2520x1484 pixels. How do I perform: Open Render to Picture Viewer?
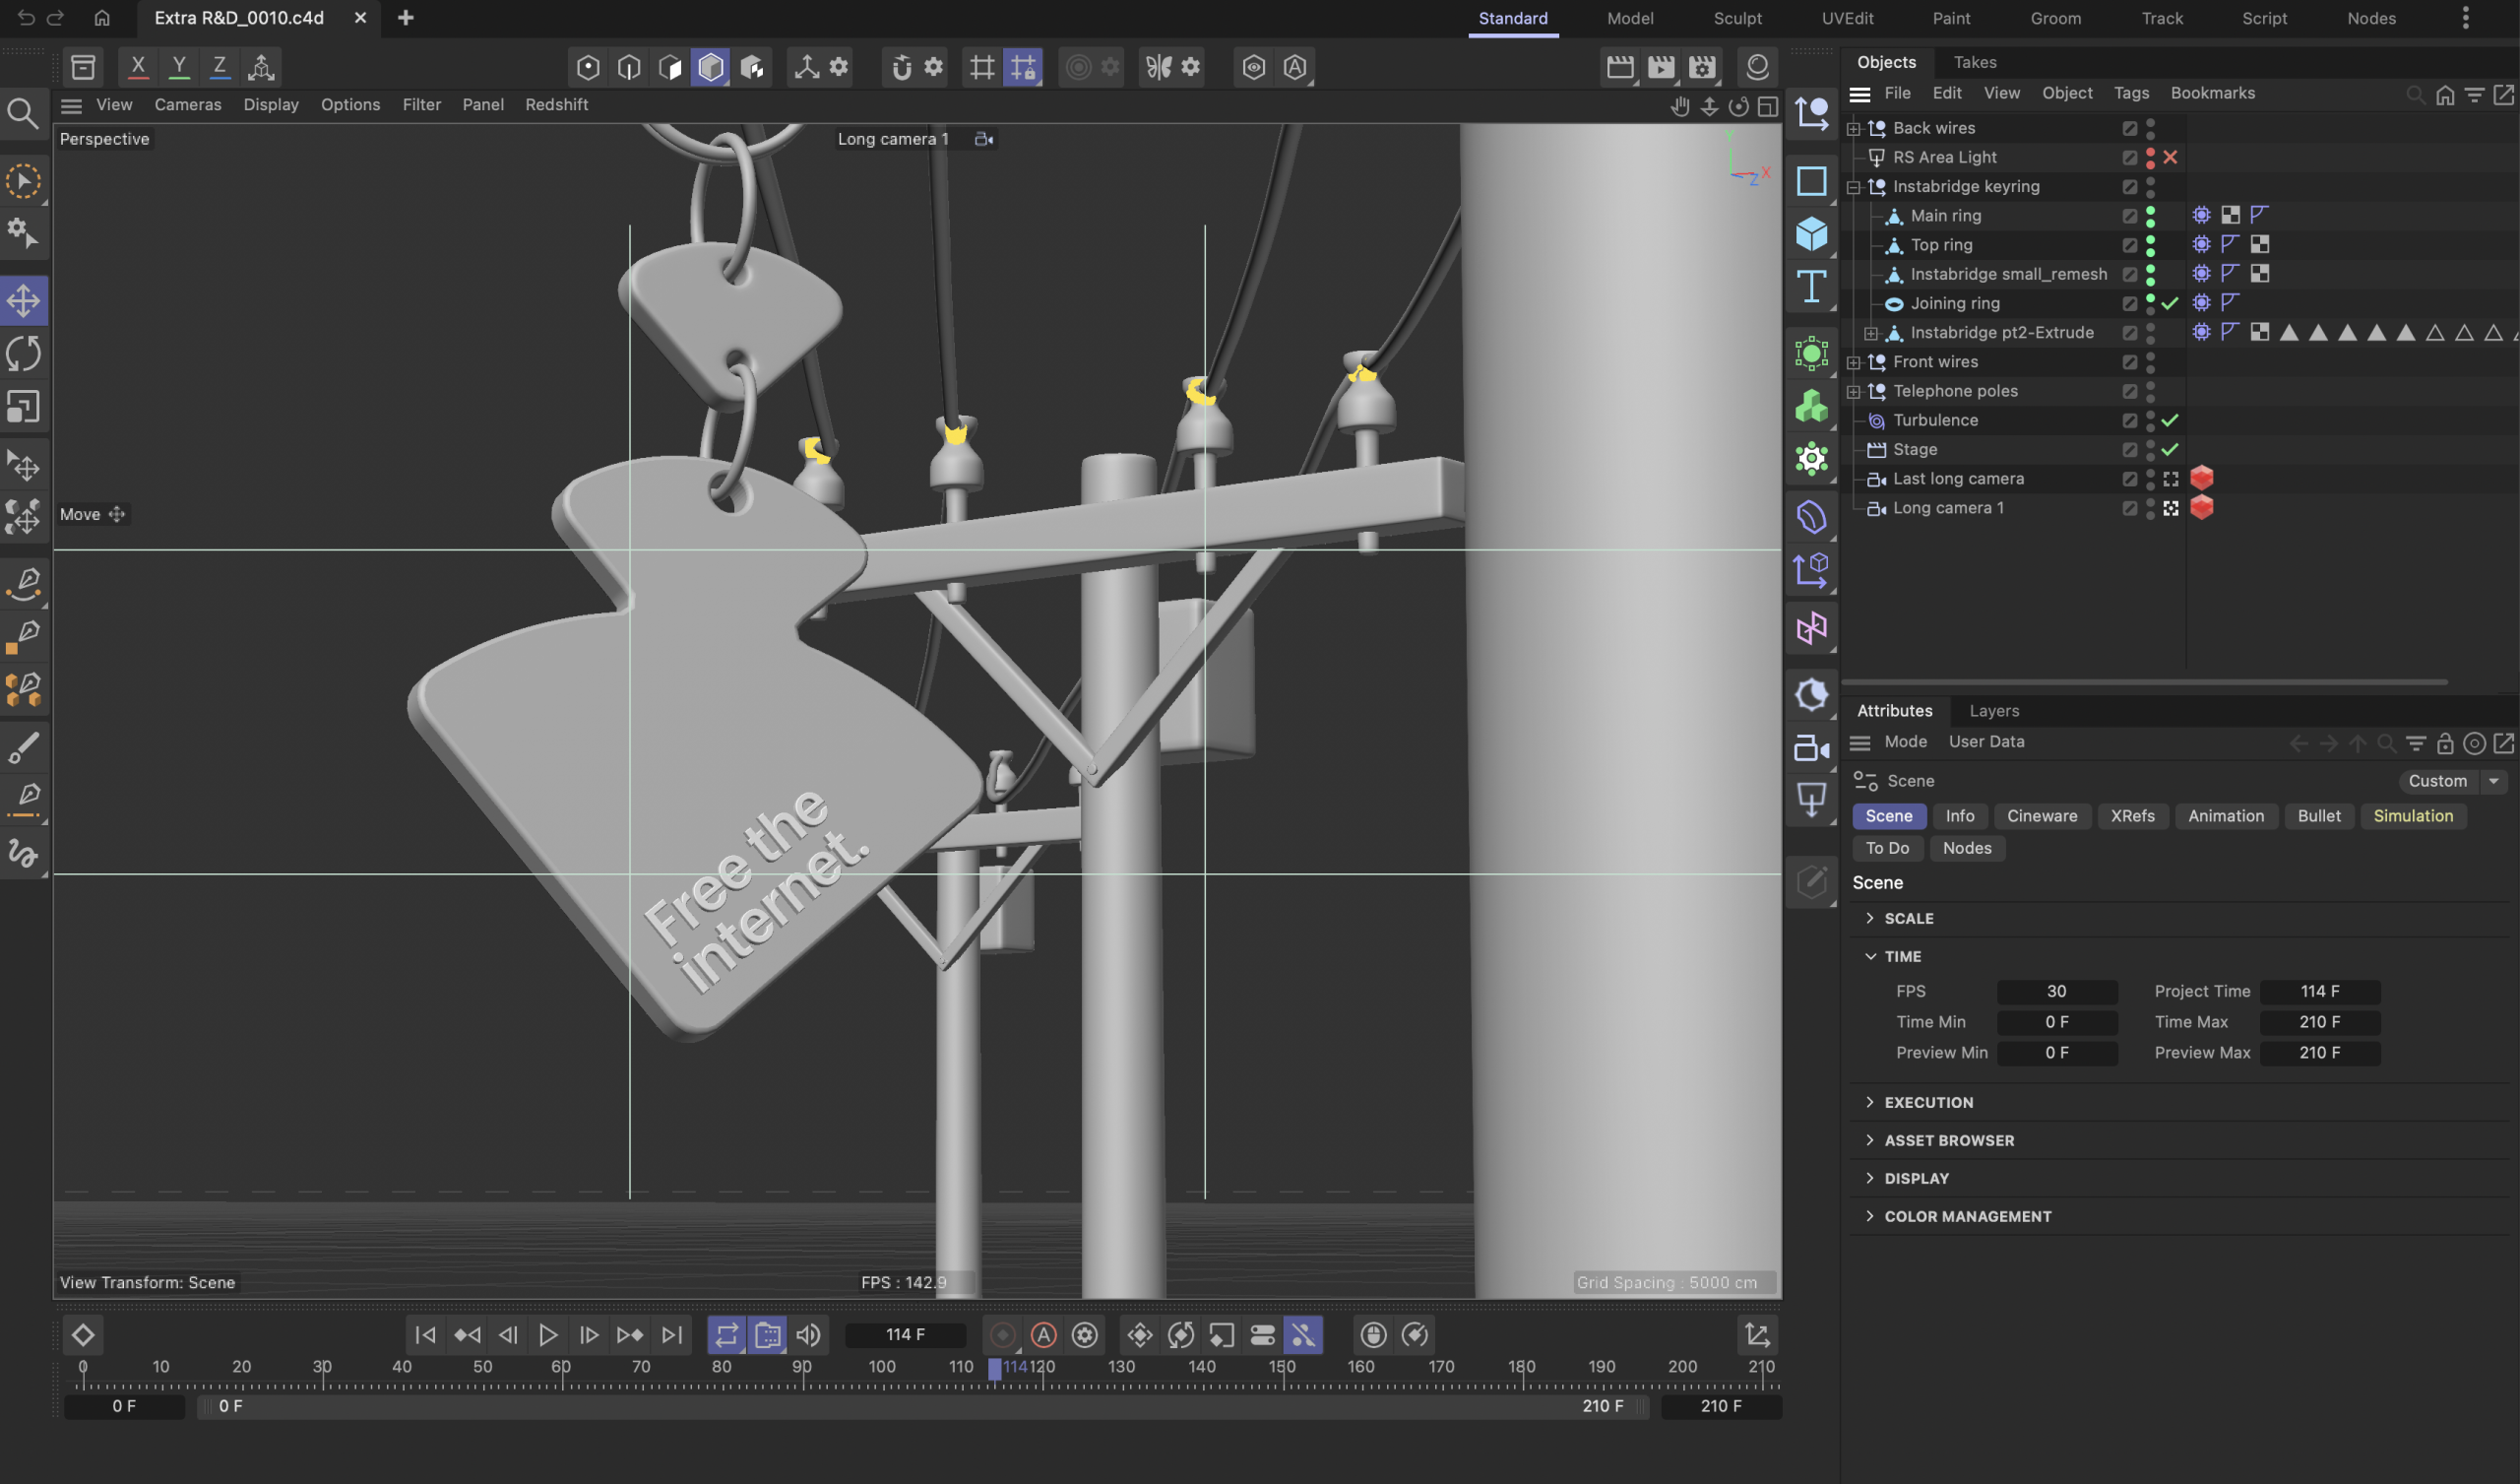(1661, 67)
